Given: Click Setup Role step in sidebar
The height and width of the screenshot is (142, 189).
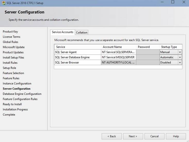Looking at the screenshot, I should [x=9, y=68].
